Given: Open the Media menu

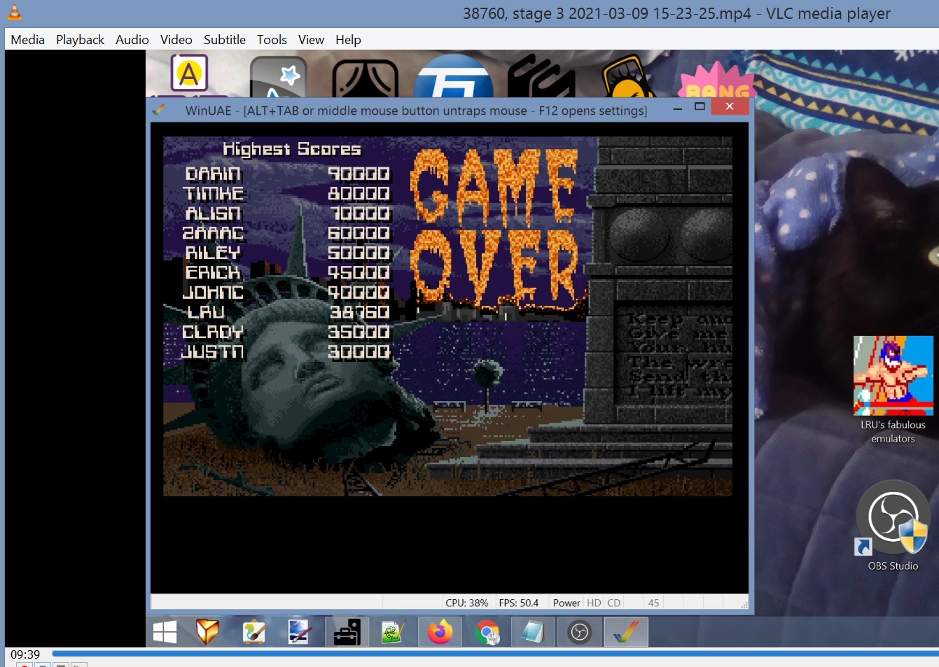Looking at the screenshot, I should pos(27,40).
